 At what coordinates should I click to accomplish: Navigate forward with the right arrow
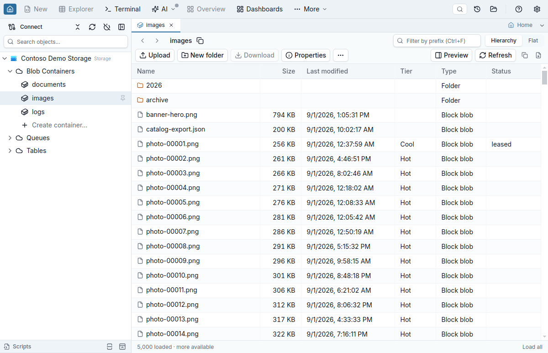point(157,41)
